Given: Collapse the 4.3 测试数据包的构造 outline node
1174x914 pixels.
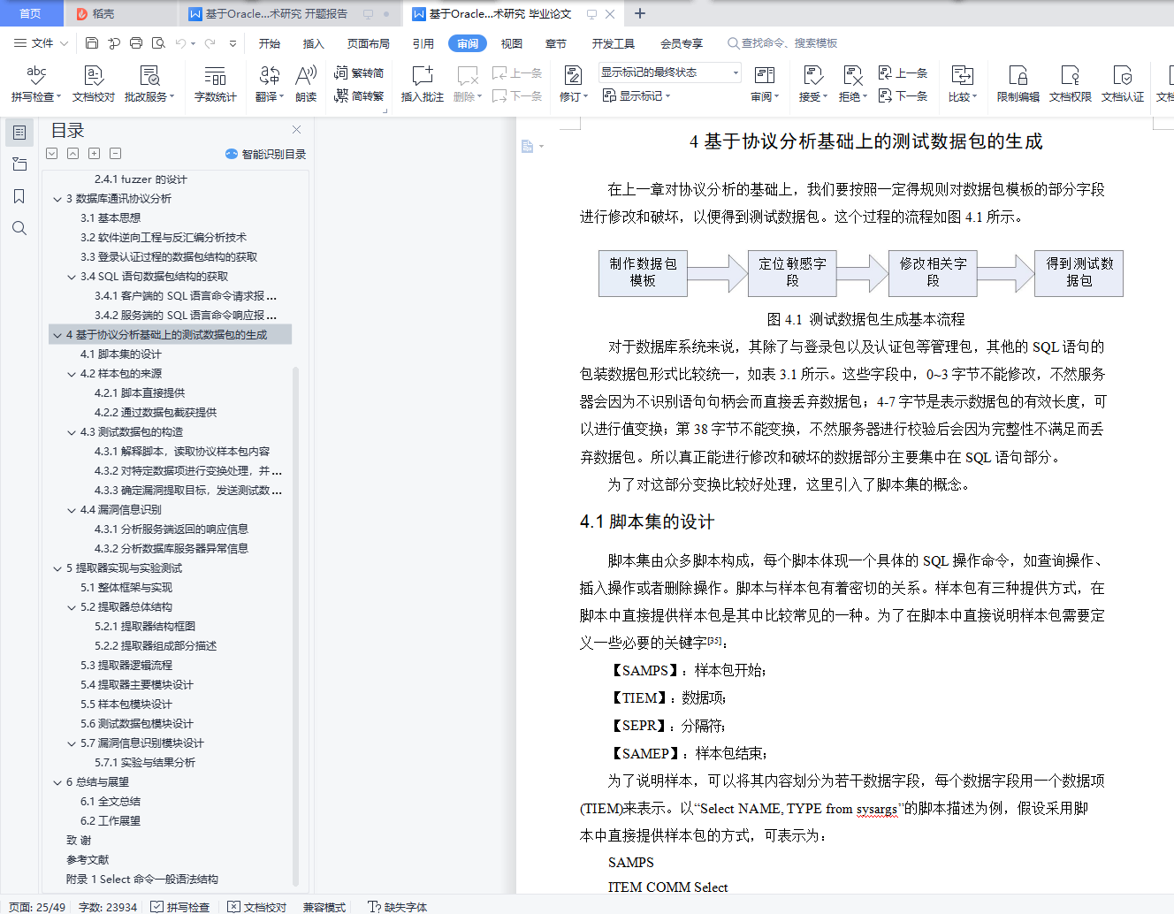Looking at the screenshot, I should pyautogui.click(x=72, y=432).
